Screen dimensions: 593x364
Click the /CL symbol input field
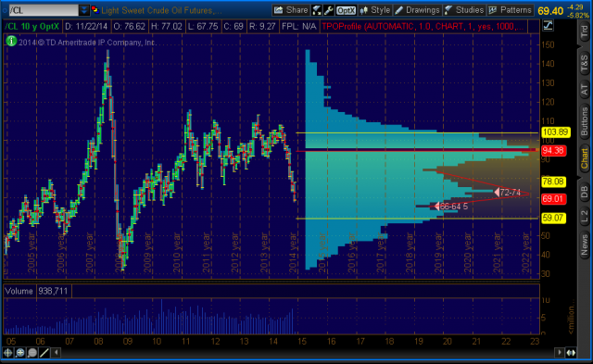(x=44, y=10)
